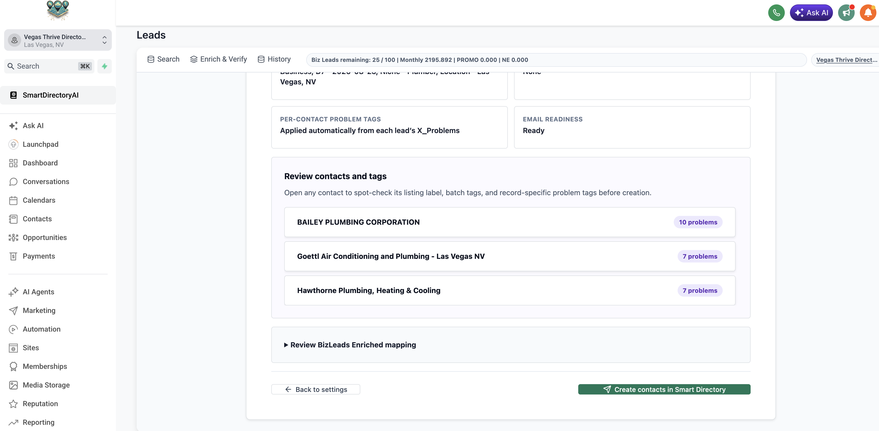
Task: Click the Email Readiness Ready card
Action: (632, 127)
